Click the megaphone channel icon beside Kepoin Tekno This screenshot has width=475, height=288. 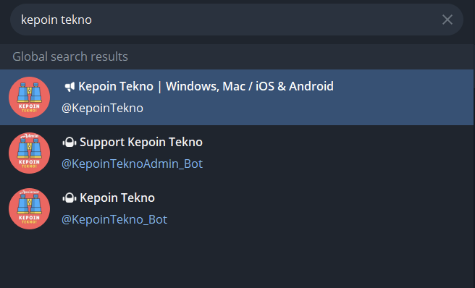click(x=70, y=87)
